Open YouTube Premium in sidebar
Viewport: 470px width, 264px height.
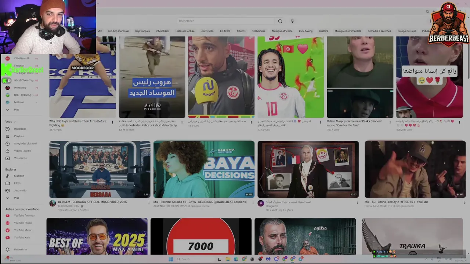[24, 216]
